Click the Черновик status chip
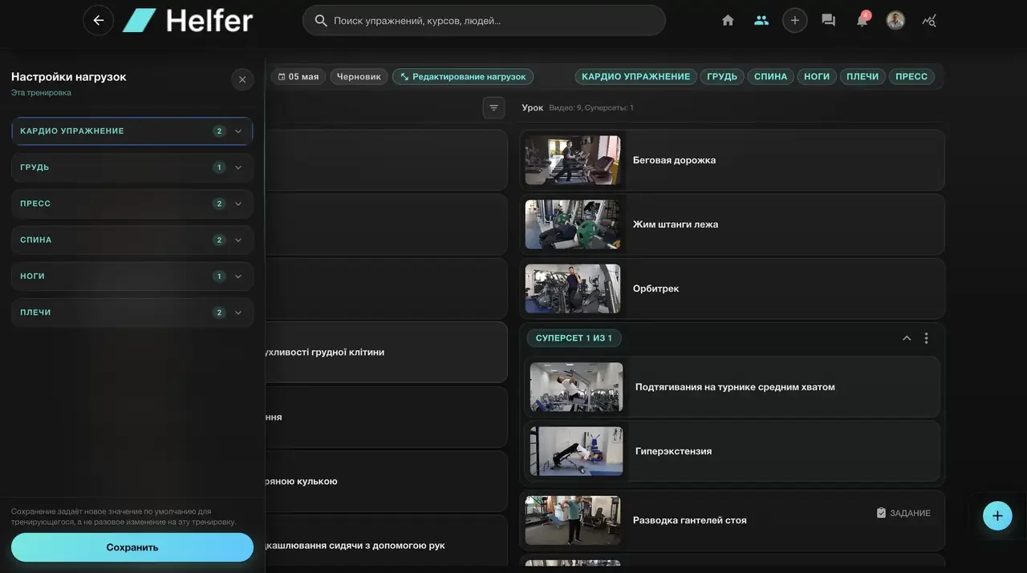The height and width of the screenshot is (573, 1027). click(x=359, y=77)
